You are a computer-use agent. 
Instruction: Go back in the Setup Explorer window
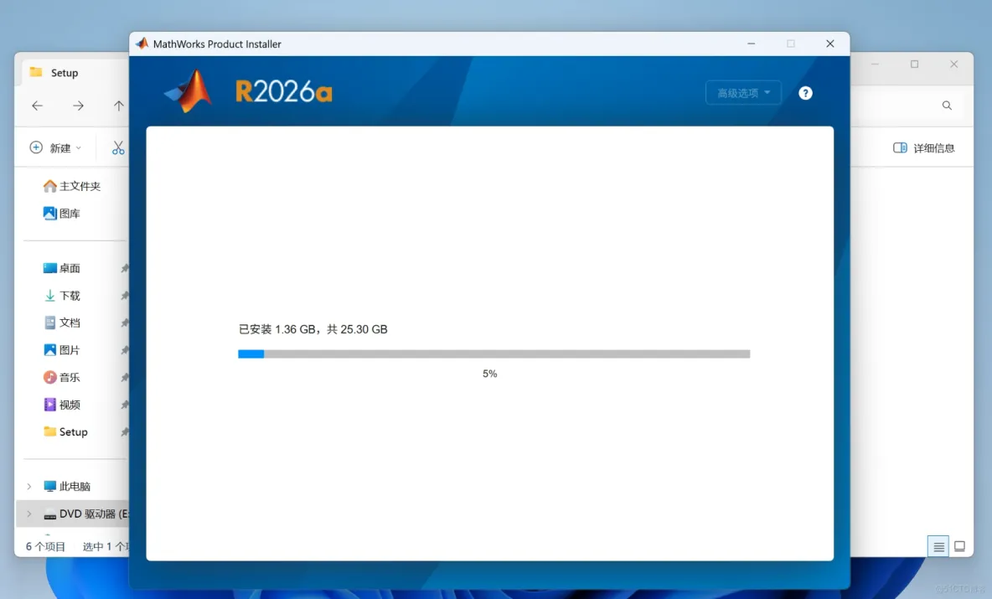coord(38,106)
